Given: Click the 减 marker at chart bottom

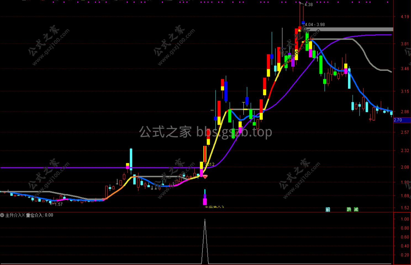Looking at the screenshot, I should [356, 209].
